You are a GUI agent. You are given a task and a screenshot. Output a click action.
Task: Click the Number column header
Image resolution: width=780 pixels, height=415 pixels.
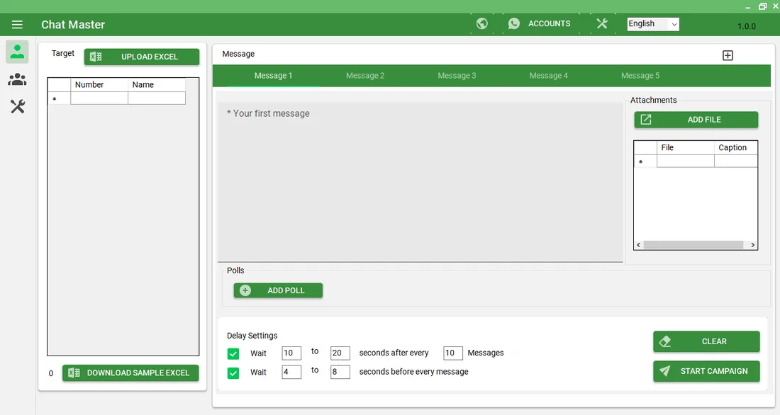[99, 85]
